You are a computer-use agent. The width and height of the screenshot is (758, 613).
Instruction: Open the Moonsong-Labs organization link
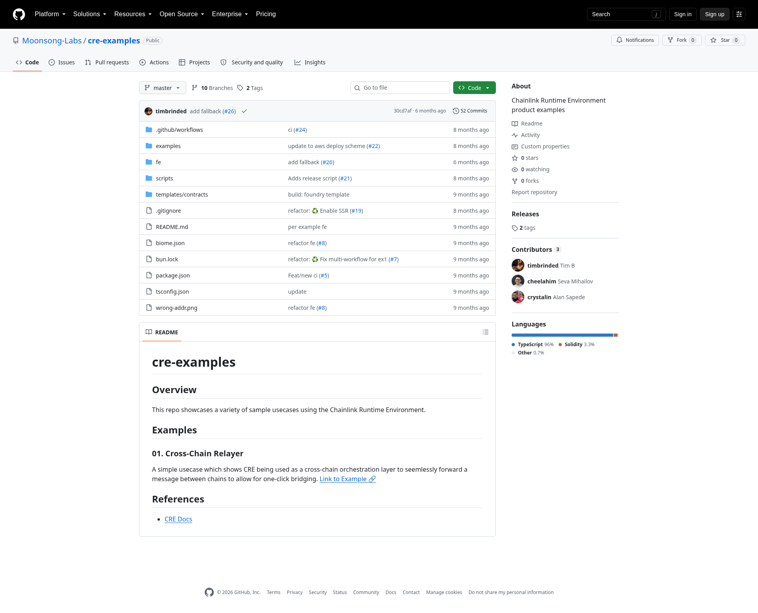[52, 41]
